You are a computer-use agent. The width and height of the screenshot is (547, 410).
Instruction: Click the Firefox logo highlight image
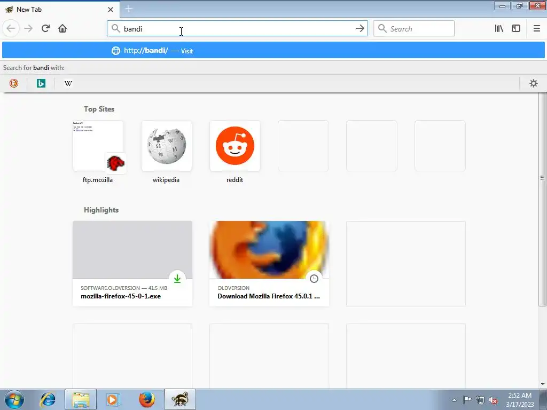click(x=269, y=250)
